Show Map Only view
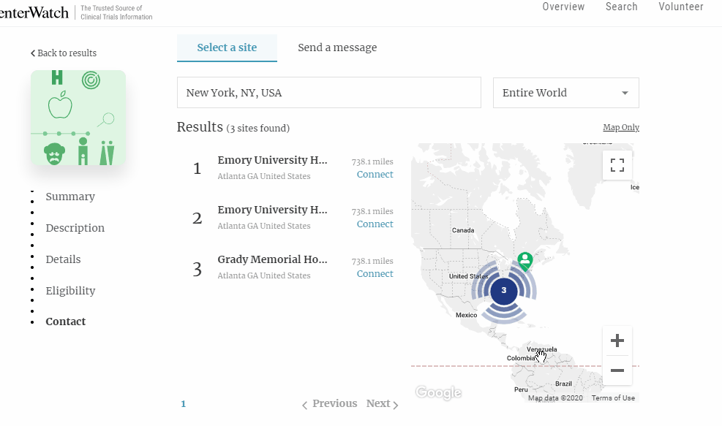The width and height of the screenshot is (722, 426). coord(620,128)
